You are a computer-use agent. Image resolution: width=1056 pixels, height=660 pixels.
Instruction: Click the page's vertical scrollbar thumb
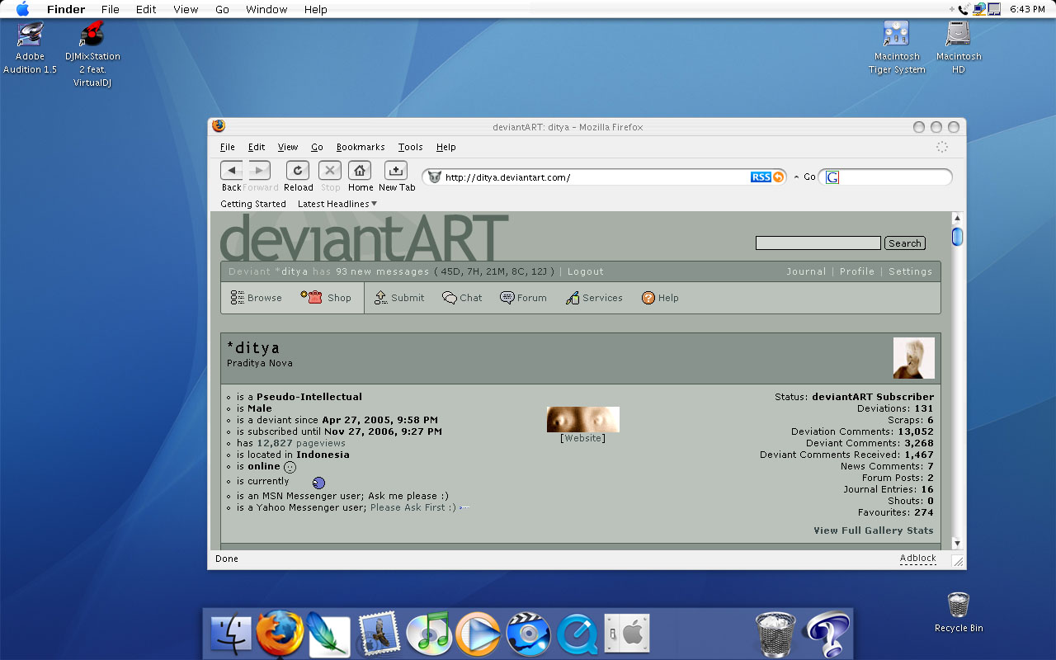click(x=957, y=236)
